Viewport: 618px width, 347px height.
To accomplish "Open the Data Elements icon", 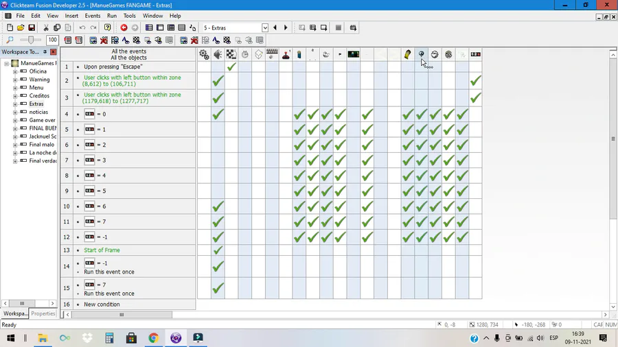I will (193, 27).
